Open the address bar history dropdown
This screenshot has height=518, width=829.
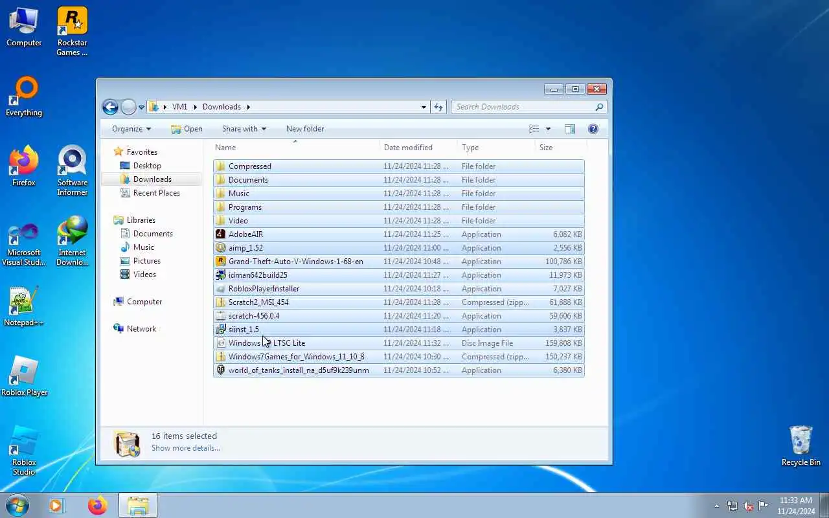pyautogui.click(x=424, y=107)
